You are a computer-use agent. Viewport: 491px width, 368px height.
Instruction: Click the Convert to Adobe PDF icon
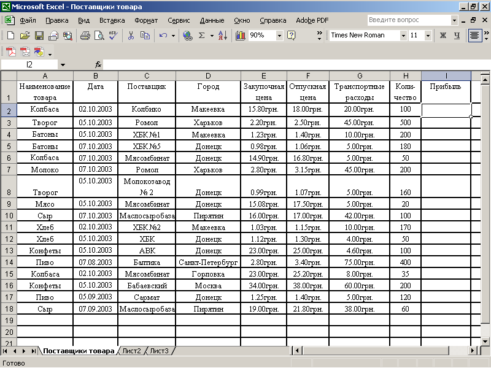(11, 52)
